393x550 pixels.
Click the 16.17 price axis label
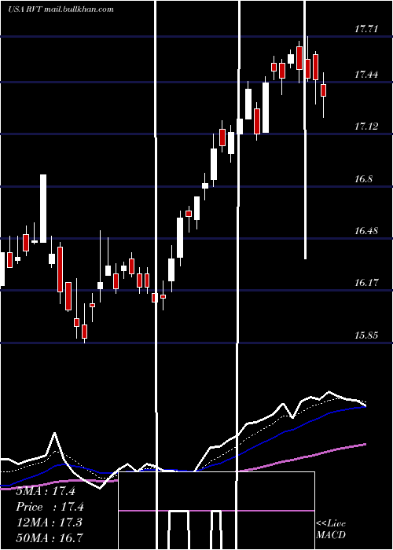point(366,282)
